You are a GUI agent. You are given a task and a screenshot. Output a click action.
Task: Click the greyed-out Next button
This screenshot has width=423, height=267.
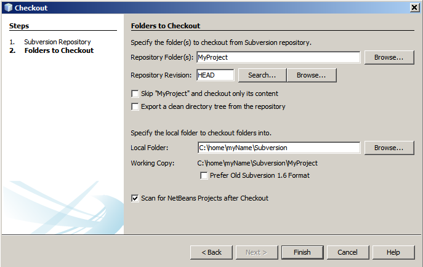click(257, 252)
